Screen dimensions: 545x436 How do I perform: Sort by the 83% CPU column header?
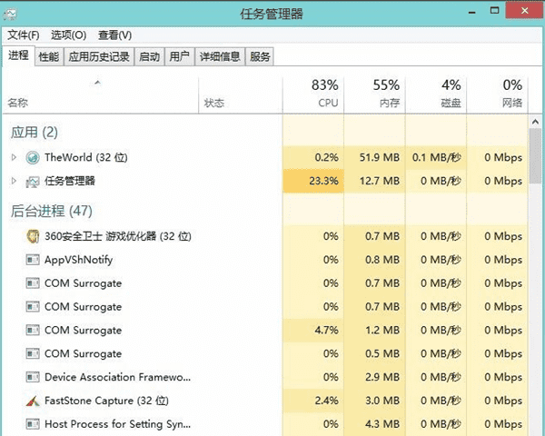313,94
